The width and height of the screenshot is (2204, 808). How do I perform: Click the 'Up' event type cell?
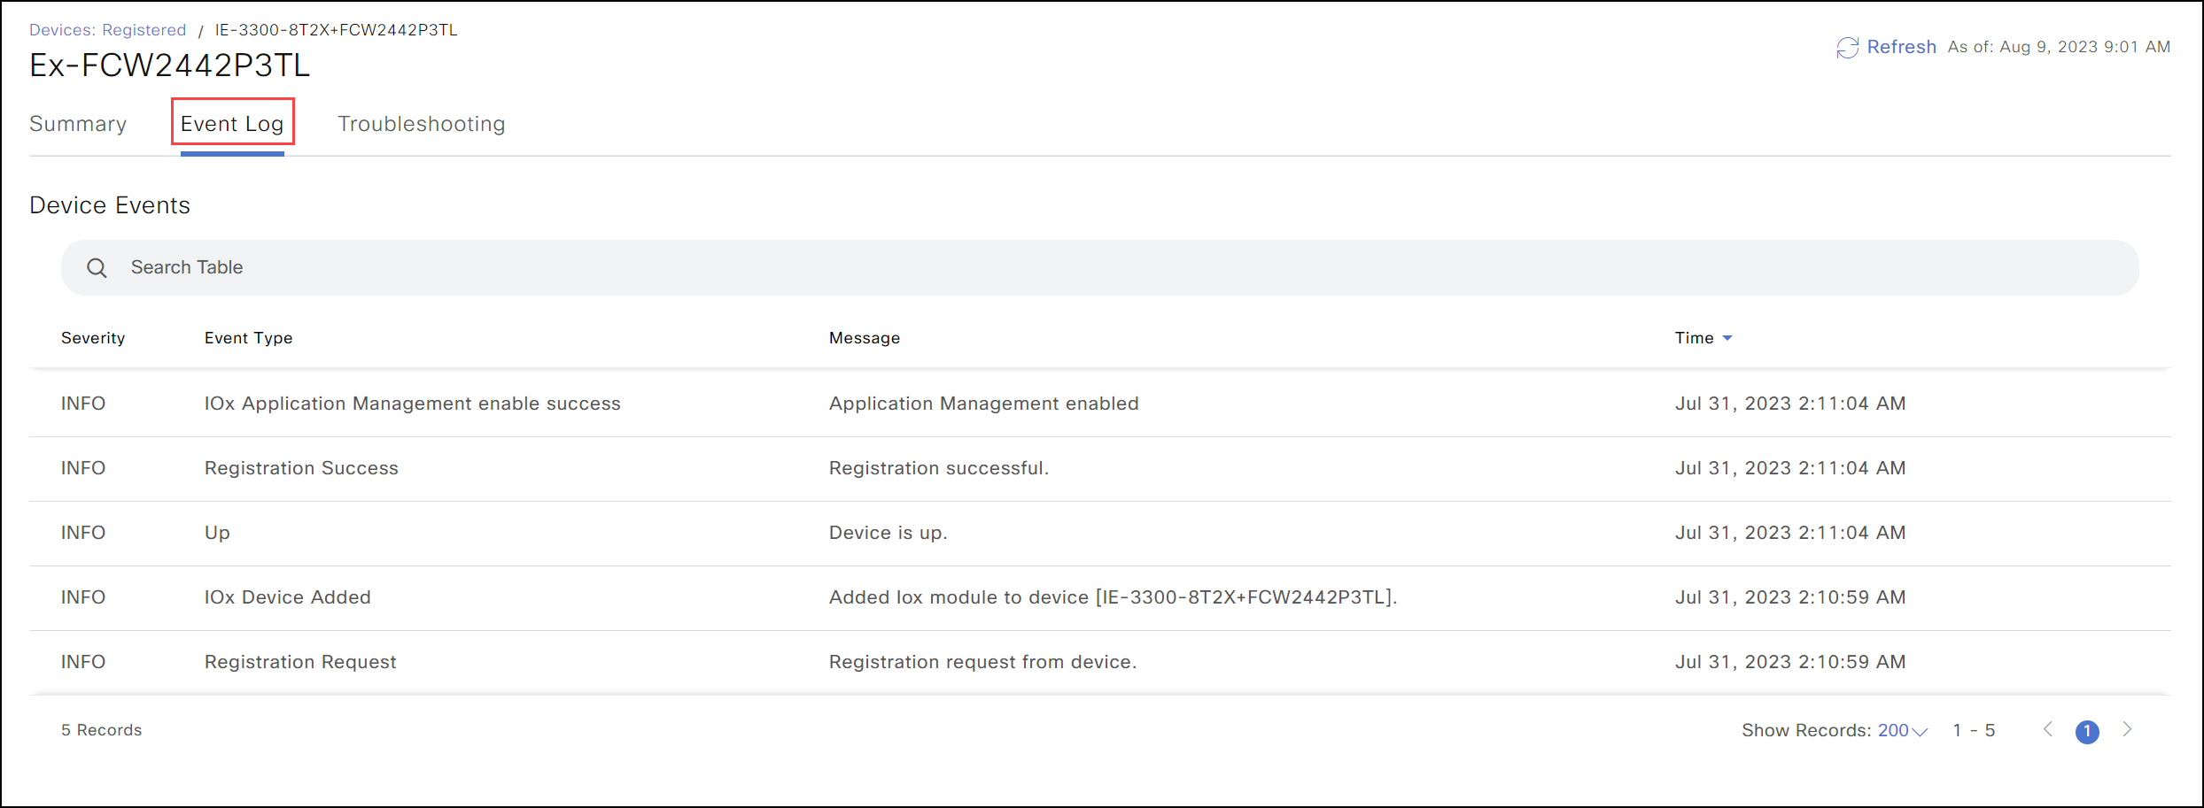[217, 533]
